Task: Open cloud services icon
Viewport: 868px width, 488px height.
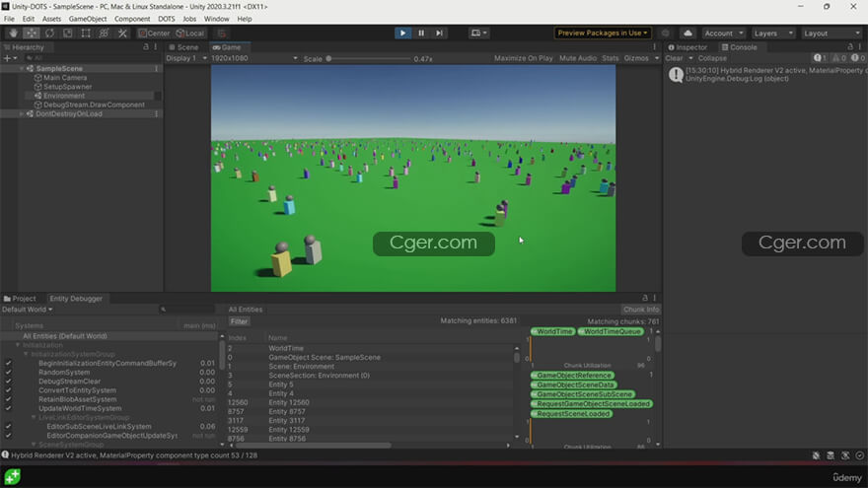Action: coord(687,34)
